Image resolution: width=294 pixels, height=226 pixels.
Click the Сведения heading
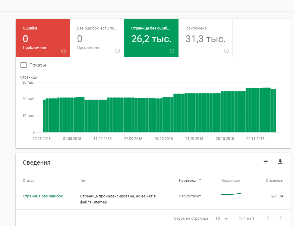click(x=36, y=163)
